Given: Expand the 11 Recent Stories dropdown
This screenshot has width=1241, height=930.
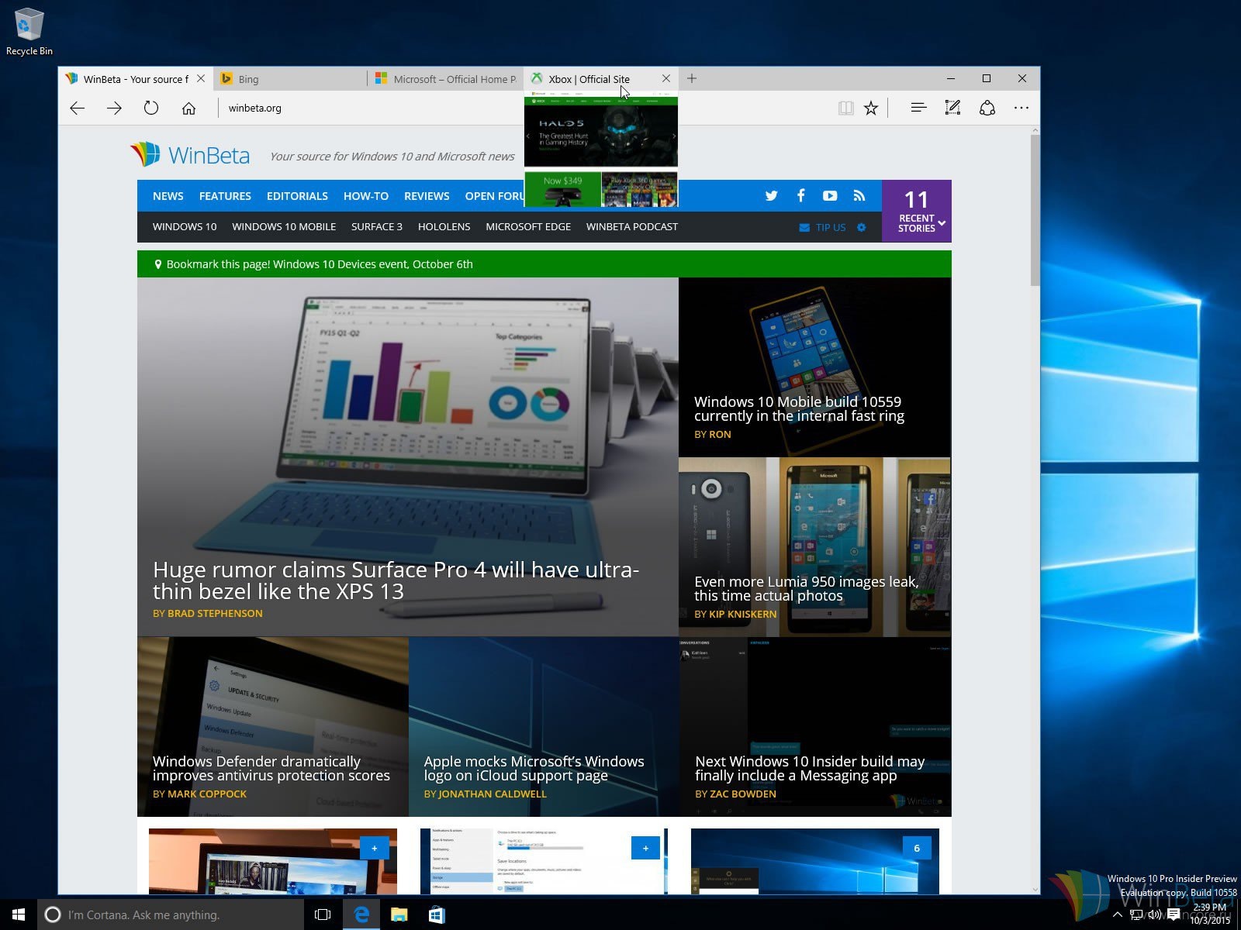Looking at the screenshot, I should (917, 211).
